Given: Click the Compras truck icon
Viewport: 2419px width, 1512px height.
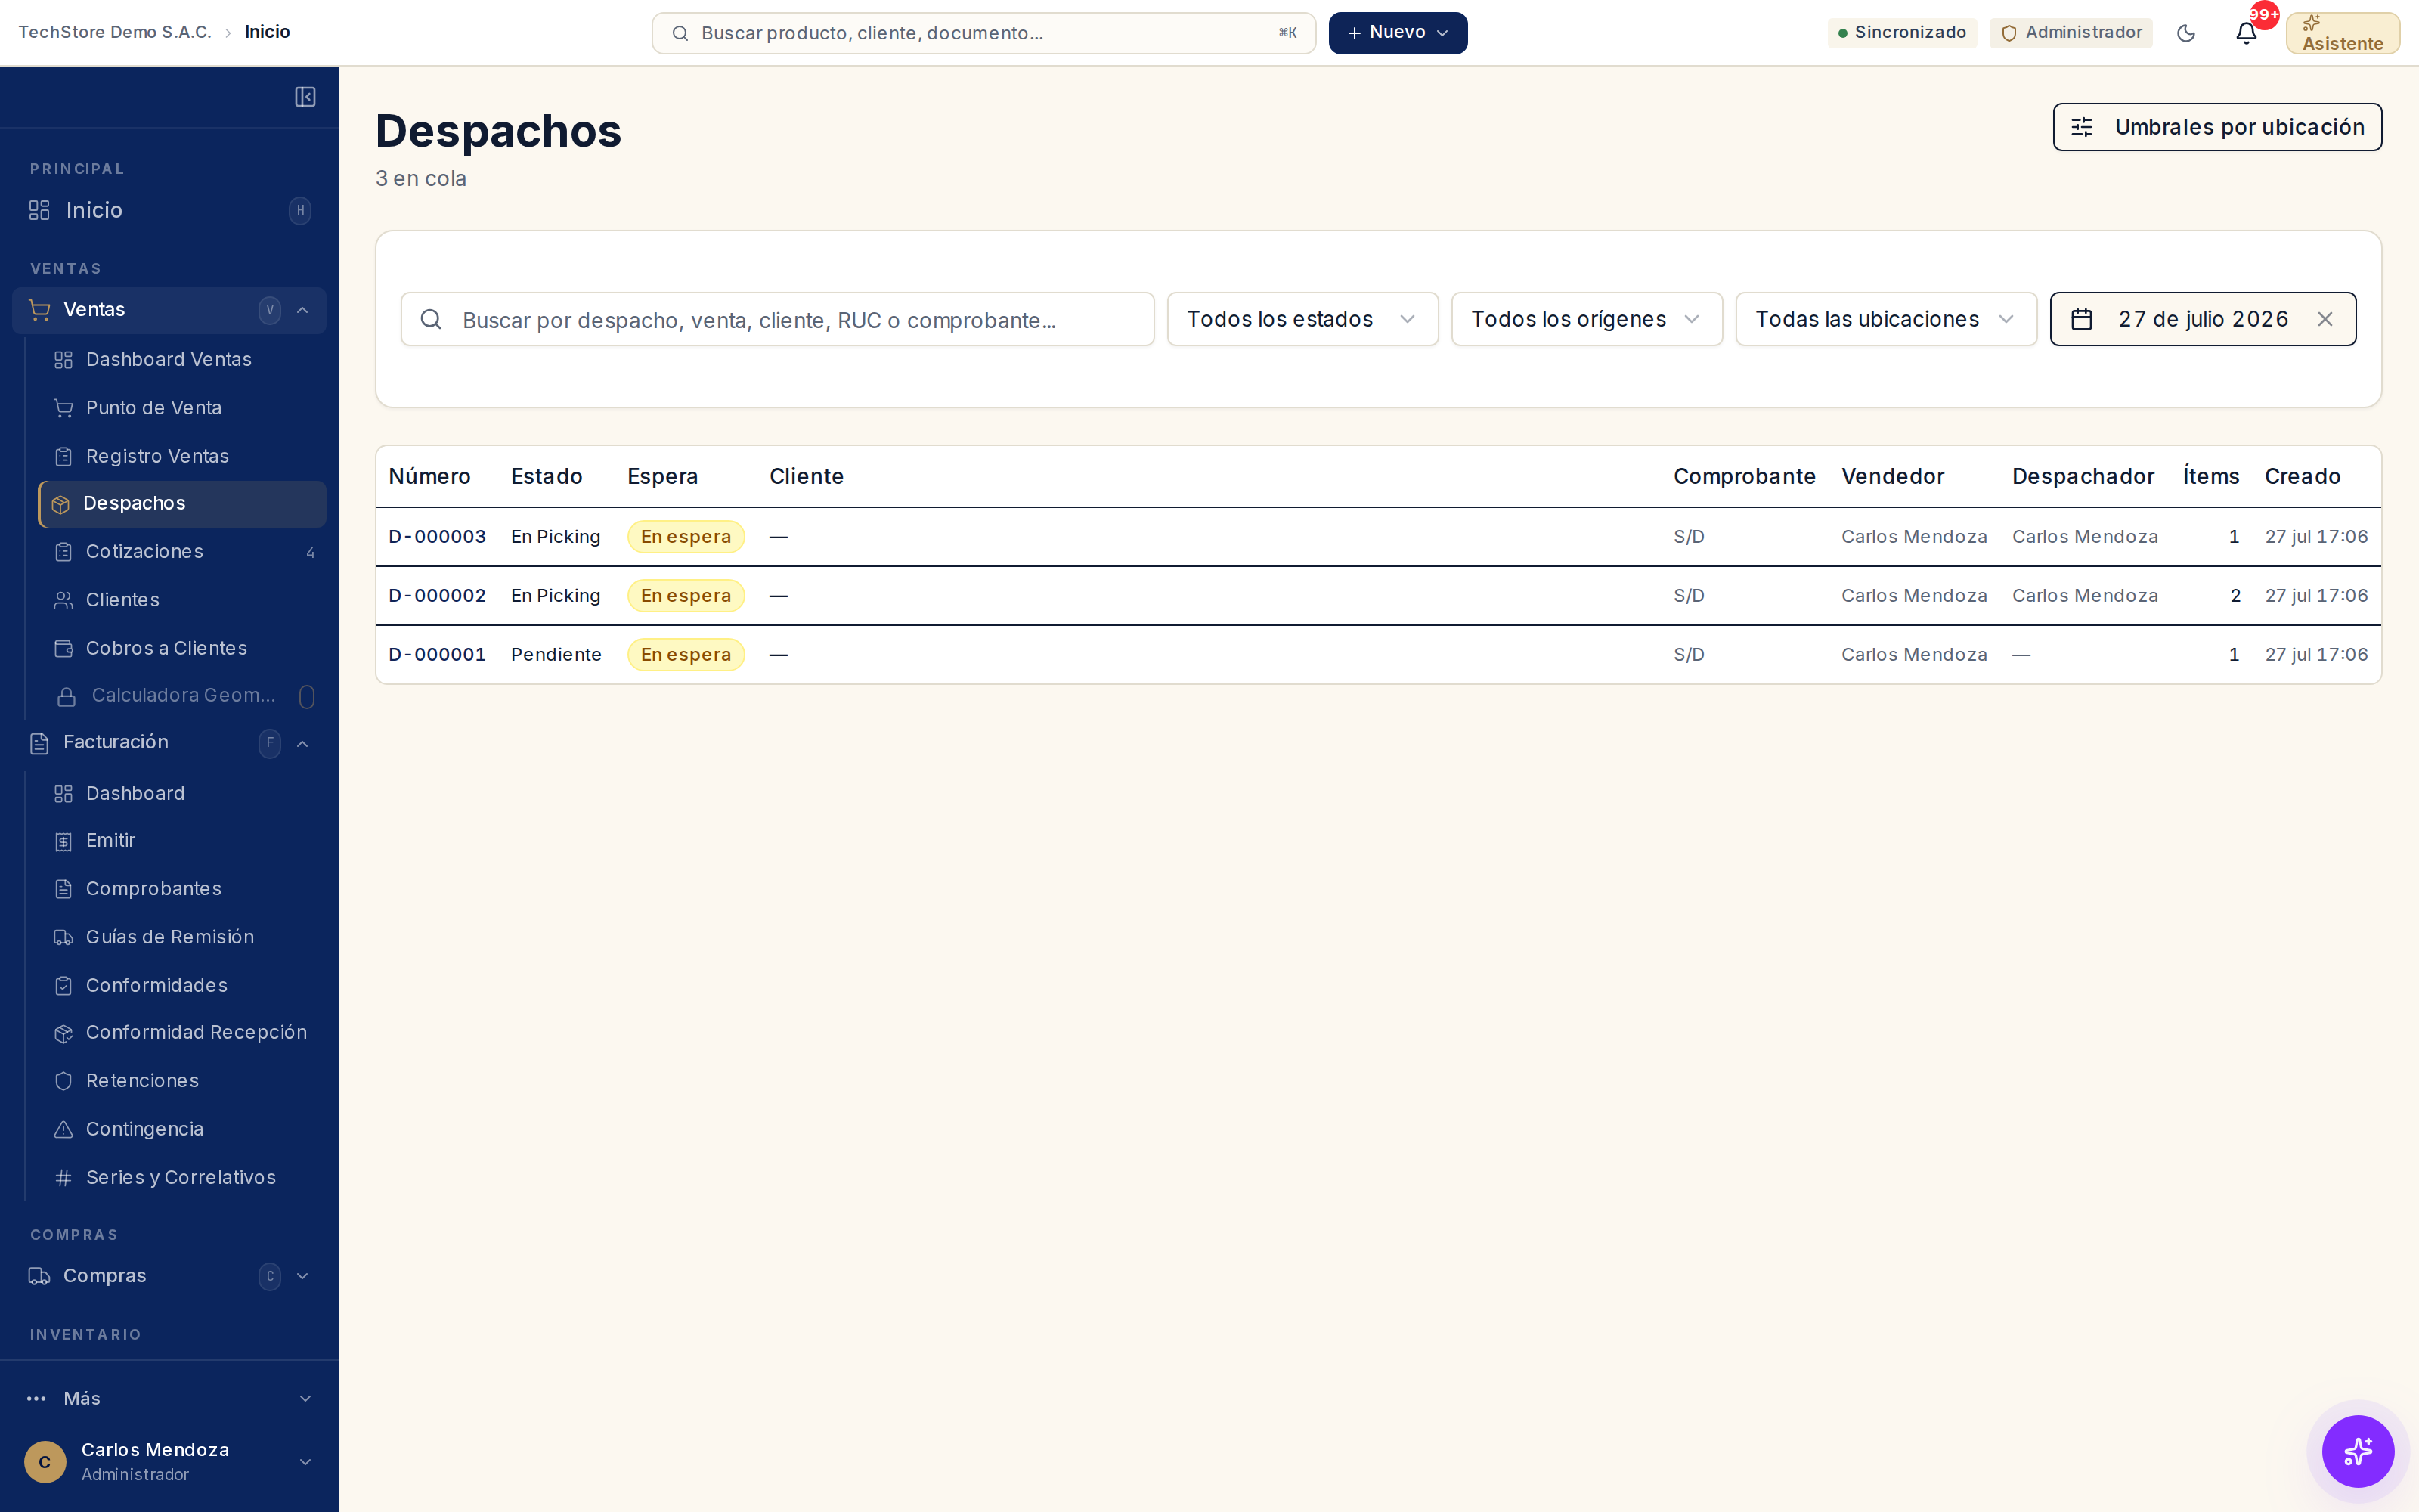Looking at the screenshot, I should coord(39,1276).
